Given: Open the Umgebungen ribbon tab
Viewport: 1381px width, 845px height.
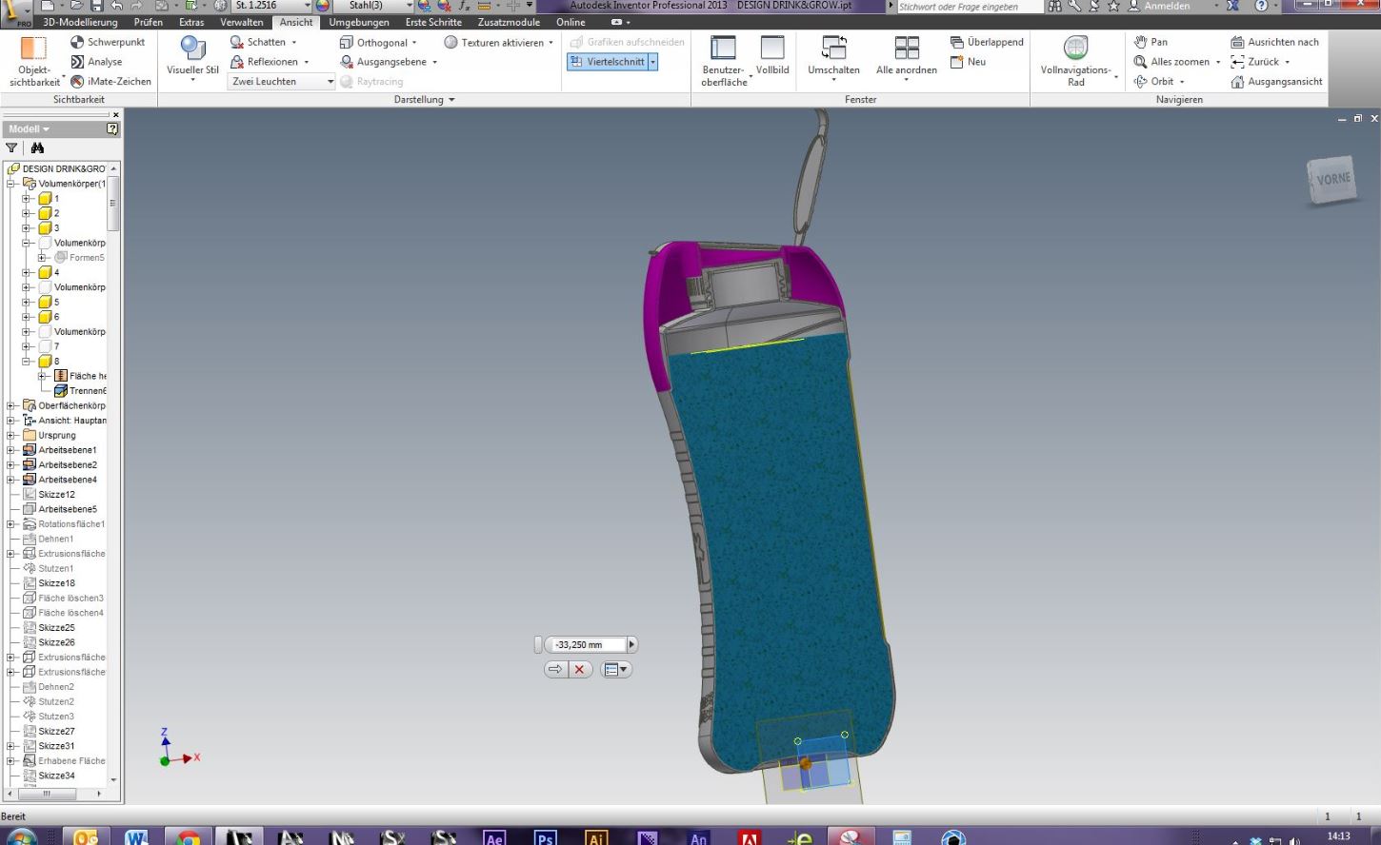Looking at the screenshot, I should [359, 22].
